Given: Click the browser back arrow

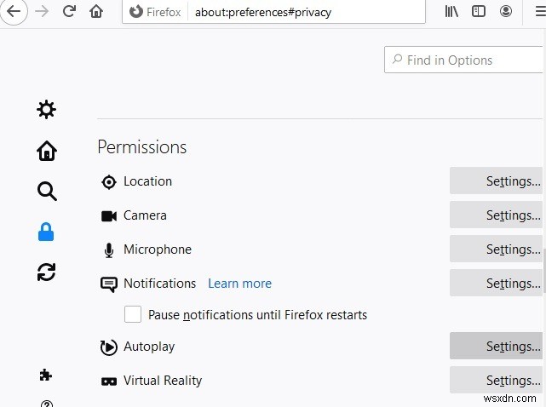Looking at the screenshot, I should 17,12.
